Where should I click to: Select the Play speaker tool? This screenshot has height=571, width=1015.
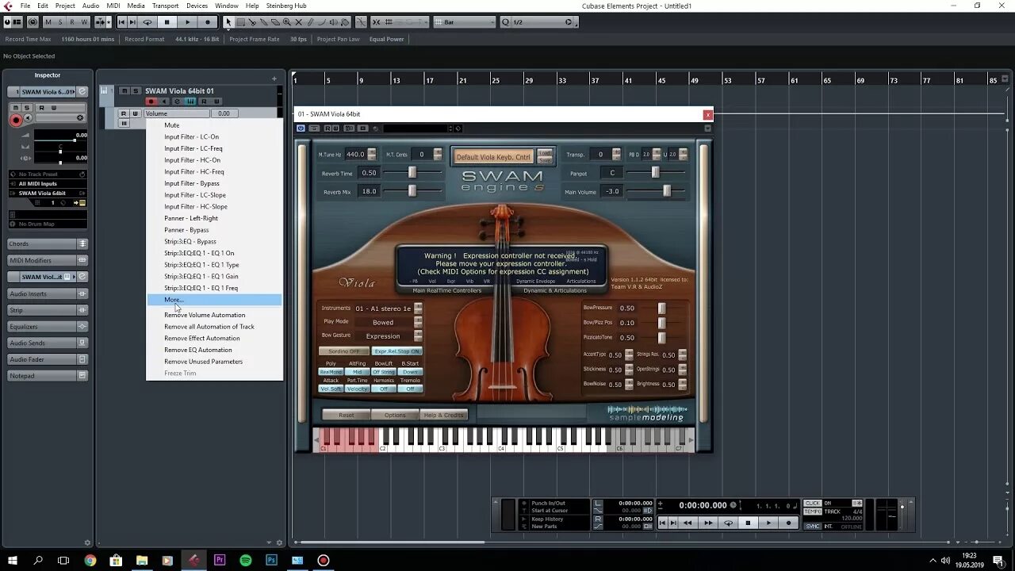(x=333, y=22)
